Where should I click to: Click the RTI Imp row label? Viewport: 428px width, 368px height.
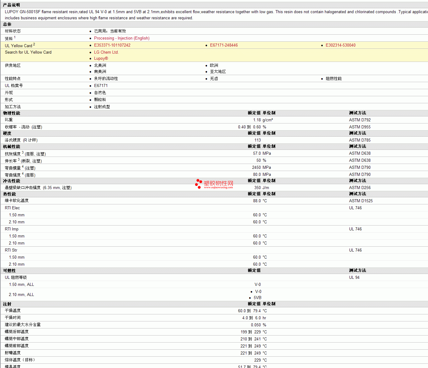pos(12,229)
